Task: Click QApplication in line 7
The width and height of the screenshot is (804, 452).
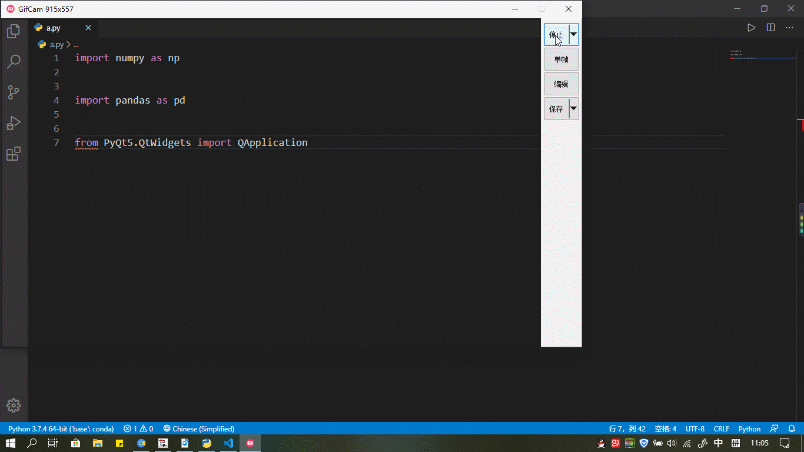Action: 273,142
